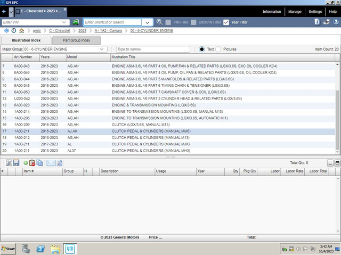Maximize the parts list panel
341x255 pixels.
[337, 163]
